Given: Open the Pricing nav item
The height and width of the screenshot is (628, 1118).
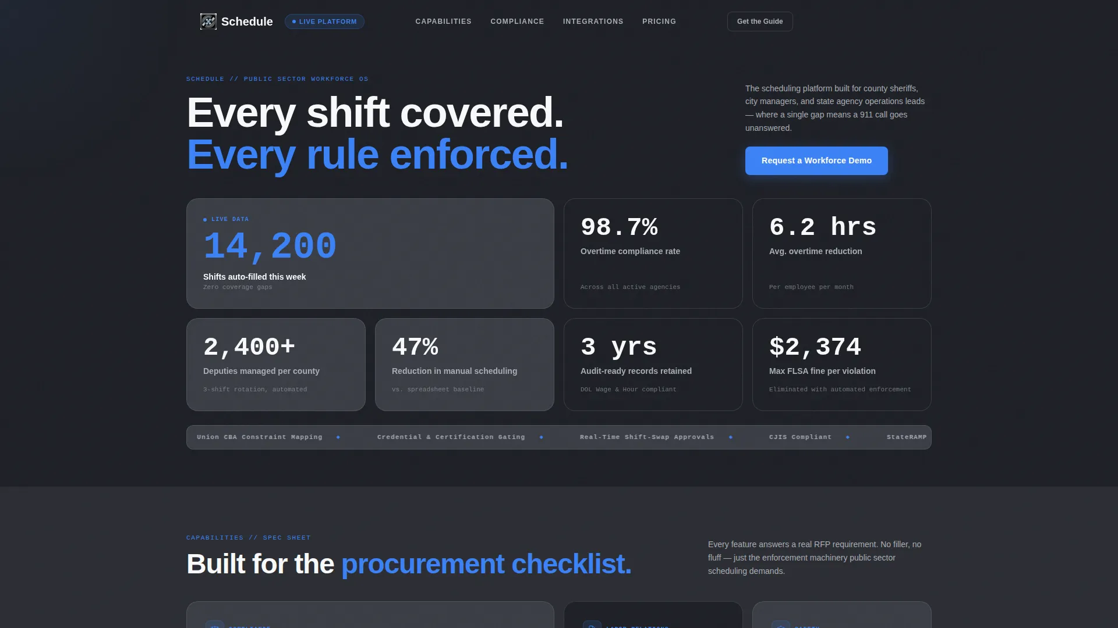Looking at the screenshot, I should (x=659, y=22).
